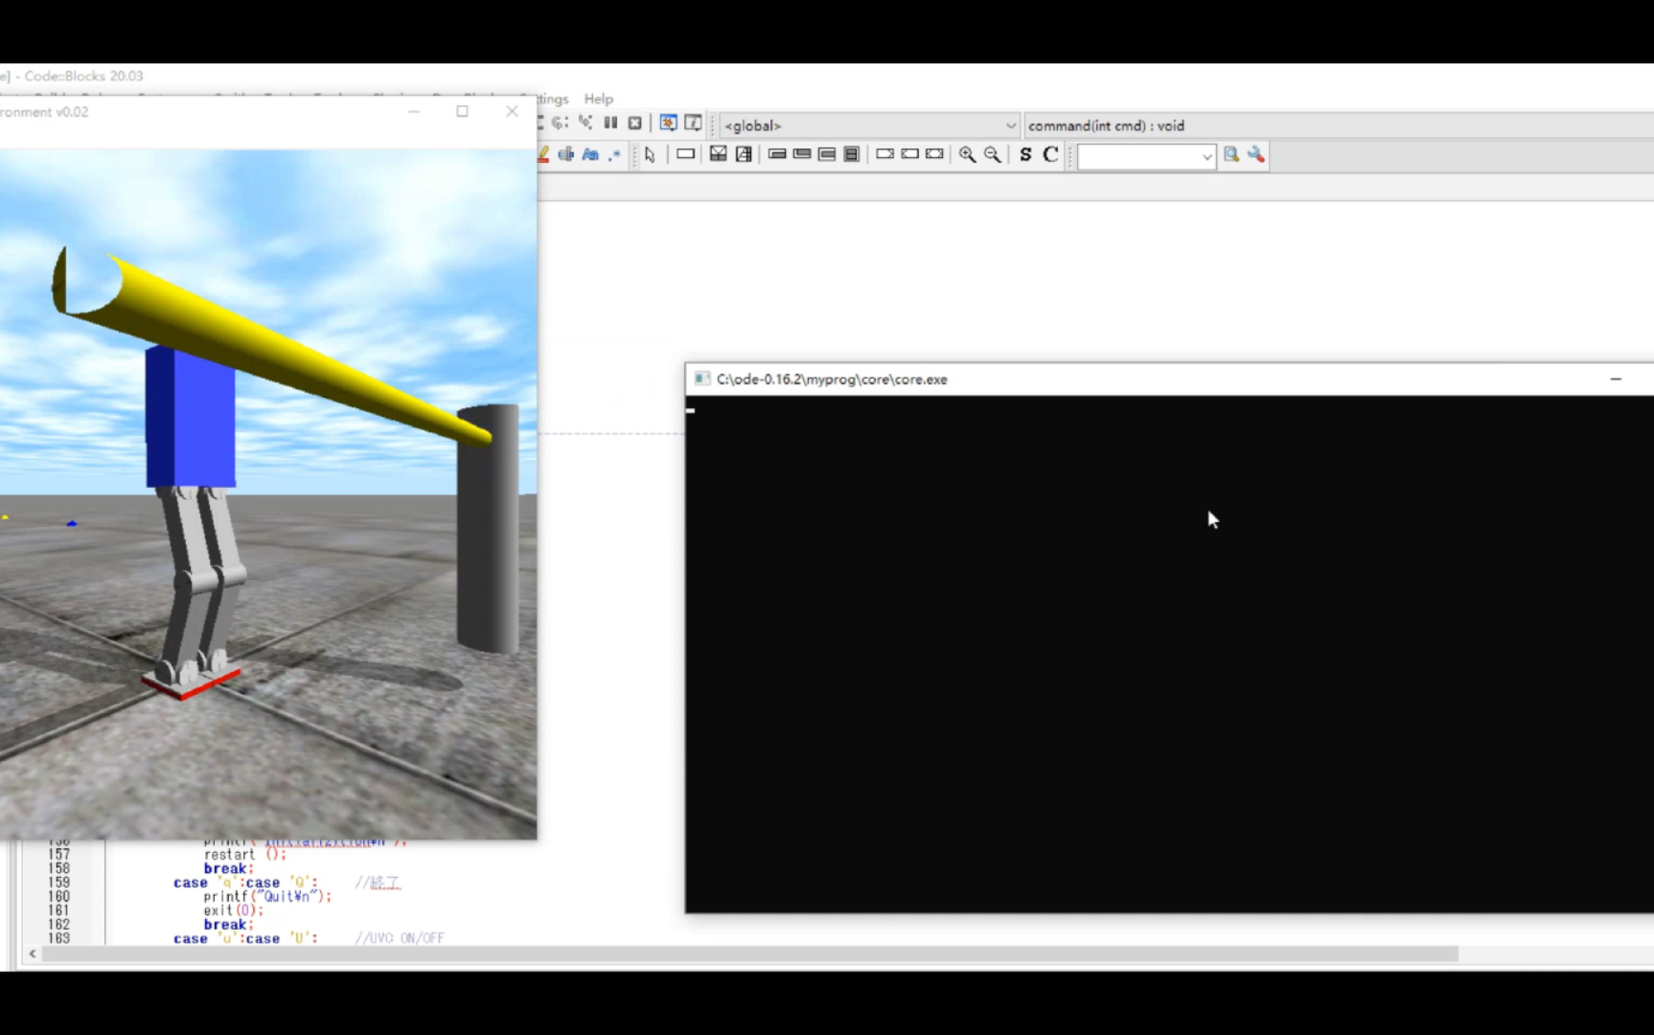The image size is (1654, 1035).
Task: Click the Selection 'A' box tool icon
Action: pyautogui.click(x=743, y=154)
